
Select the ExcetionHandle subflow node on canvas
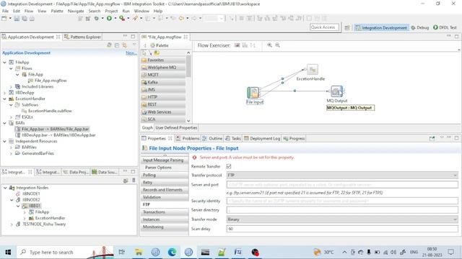click(x=312, y=70)
